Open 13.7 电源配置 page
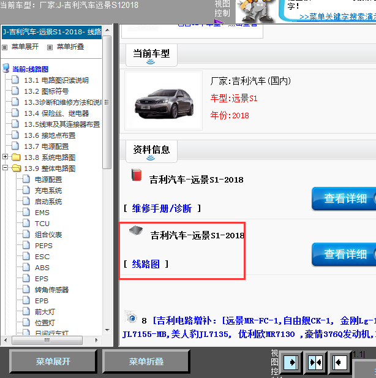Viewport: 376px width, 378px height. (x=47, y=146)
